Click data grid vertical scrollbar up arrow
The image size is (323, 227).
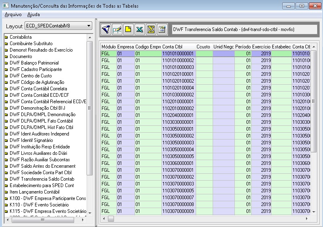(314, 47)
